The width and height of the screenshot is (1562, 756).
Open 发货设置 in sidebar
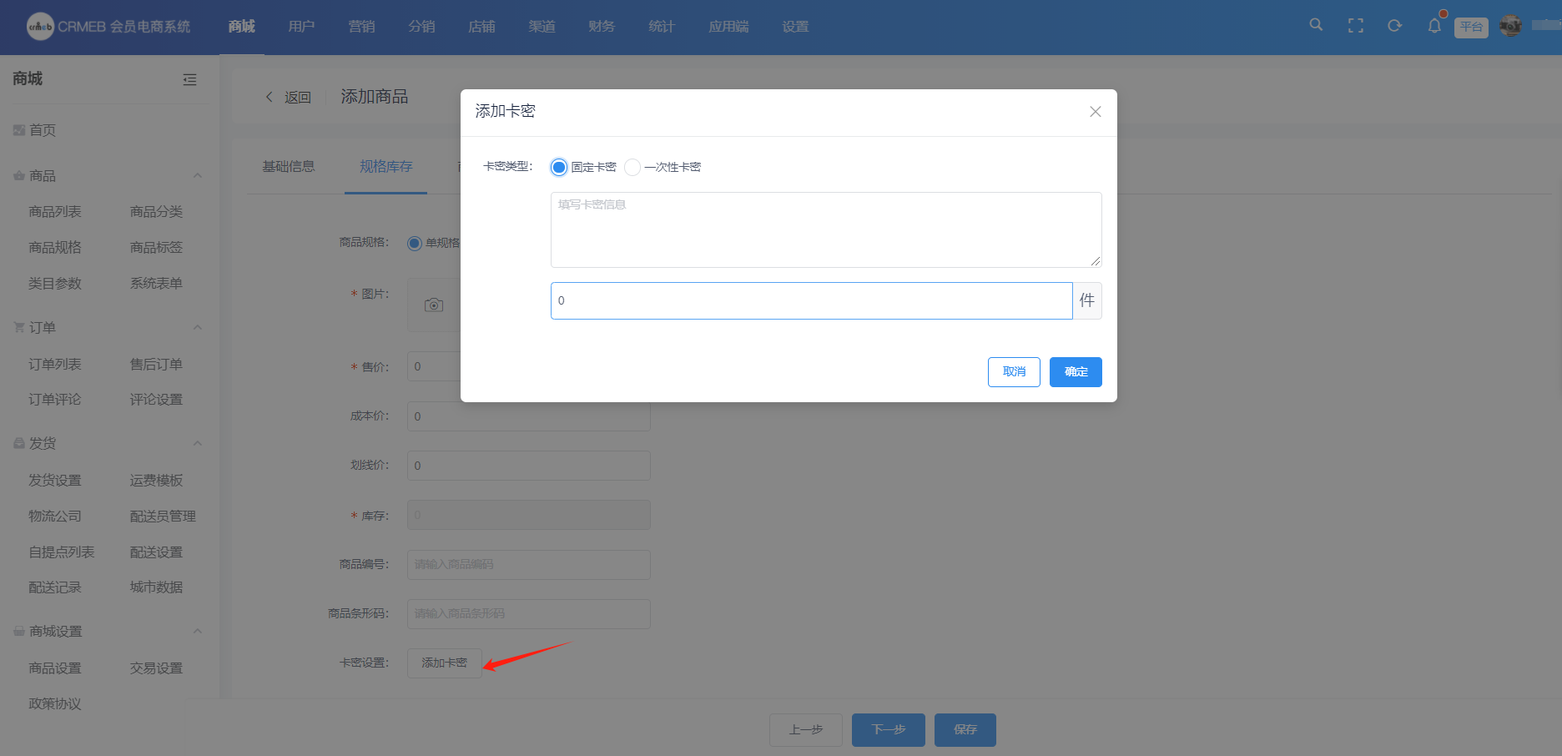click(55, 481)
